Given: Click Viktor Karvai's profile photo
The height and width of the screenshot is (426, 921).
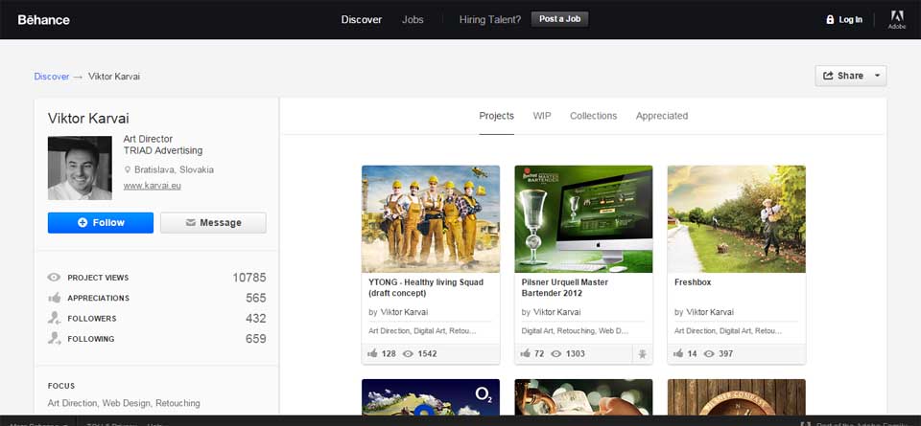Looking at the screenshot, I should pos(80,168).
